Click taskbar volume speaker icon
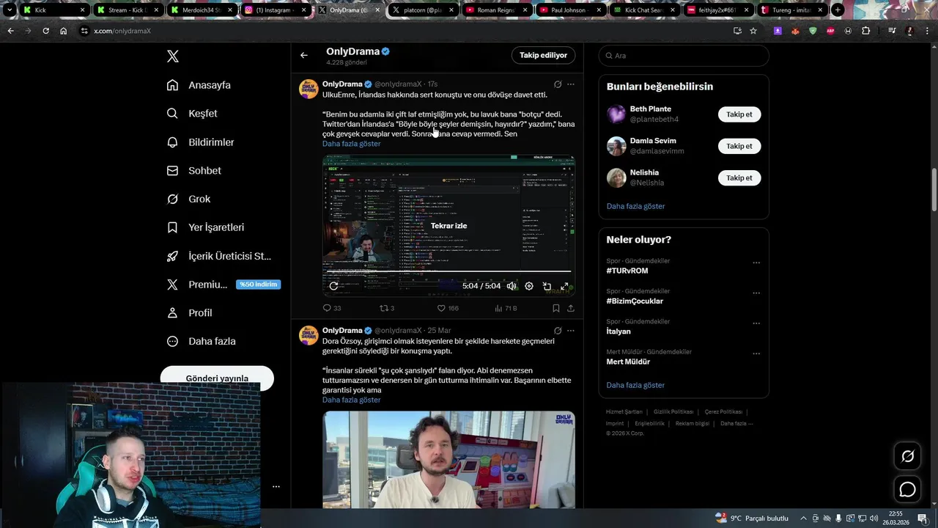 click(874, 518)
